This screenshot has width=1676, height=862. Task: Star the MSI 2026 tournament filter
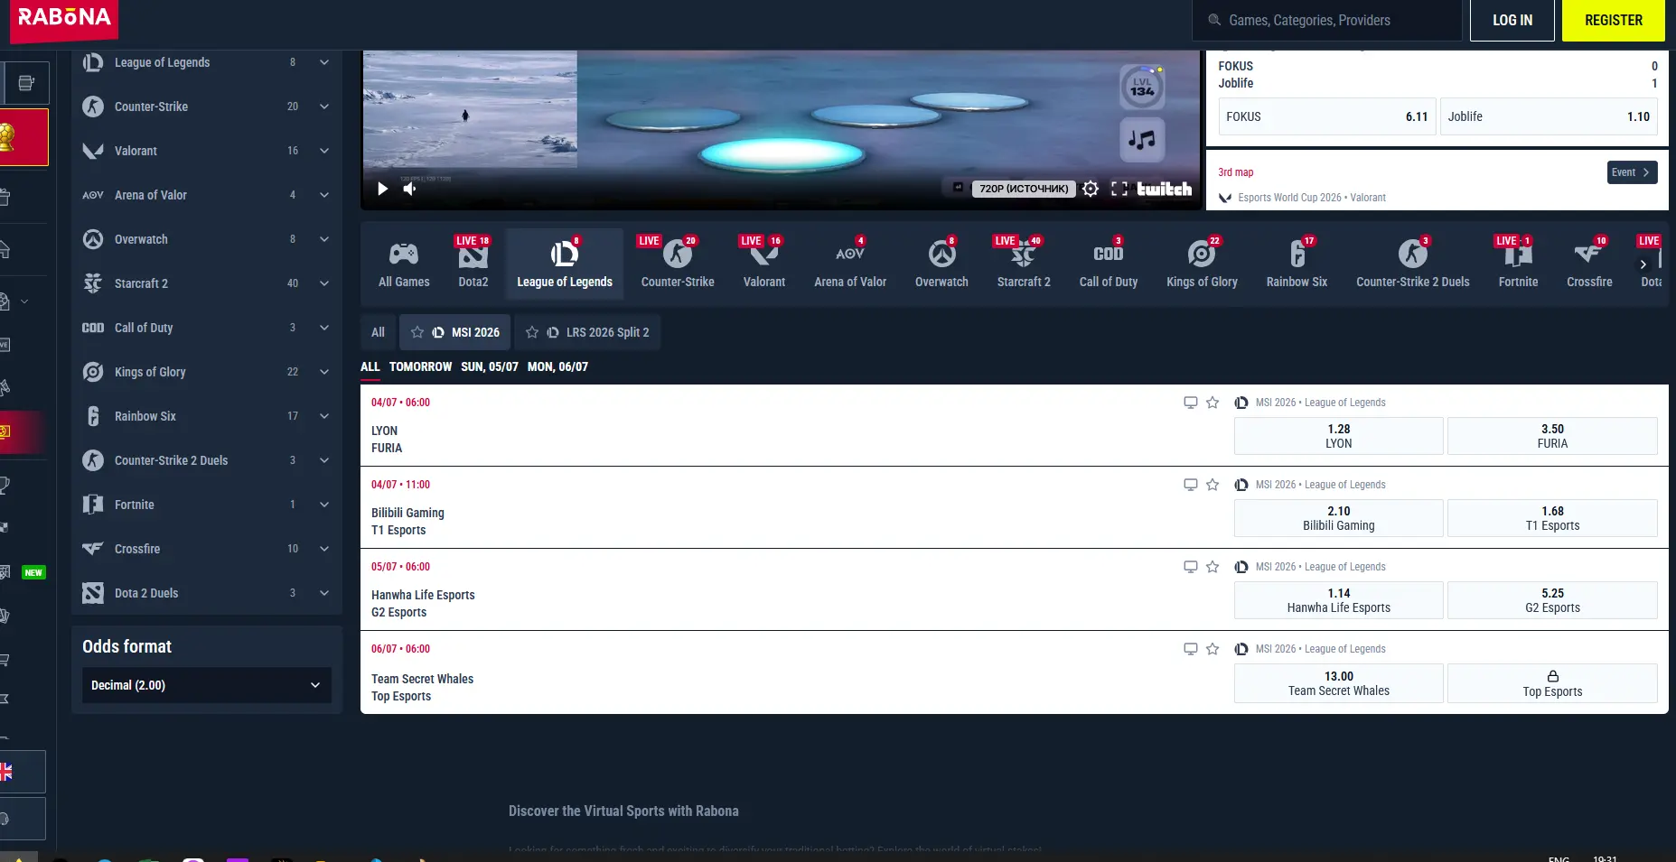click(417, 332)
